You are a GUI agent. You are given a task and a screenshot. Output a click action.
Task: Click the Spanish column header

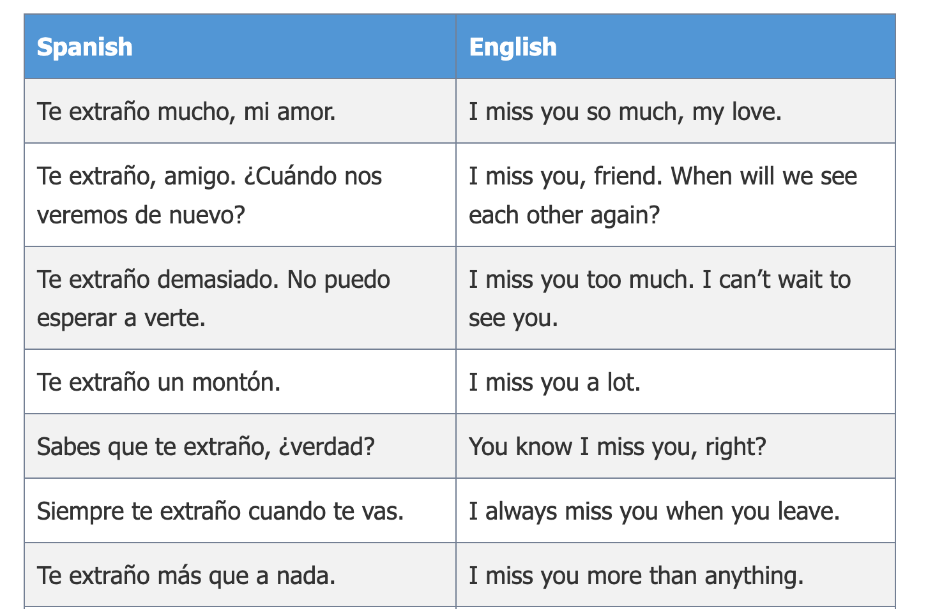240,47
